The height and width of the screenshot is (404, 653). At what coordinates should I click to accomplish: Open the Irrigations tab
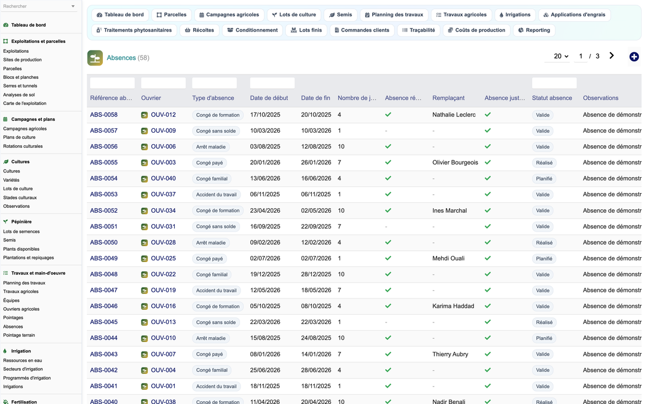coord(514,15)
